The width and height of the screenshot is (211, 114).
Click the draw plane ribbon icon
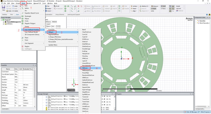tap(78, 11)
